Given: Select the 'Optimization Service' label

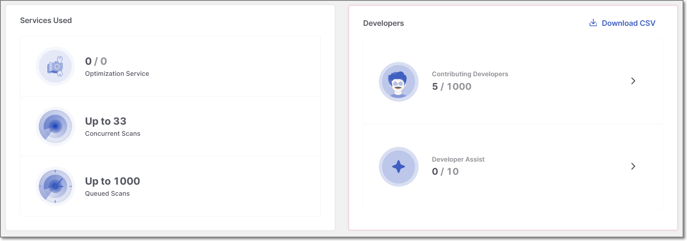Looking at the screenshot, I should tap(117, 73).
